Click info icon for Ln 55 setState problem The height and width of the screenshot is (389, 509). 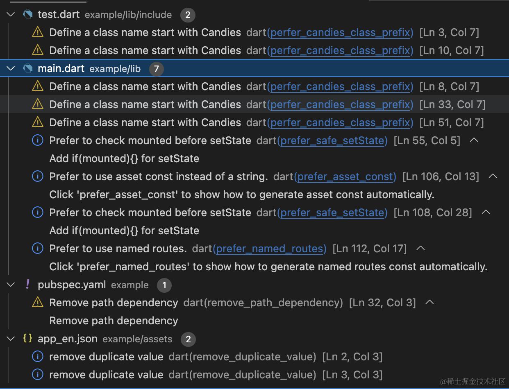(x=37, y=140)
